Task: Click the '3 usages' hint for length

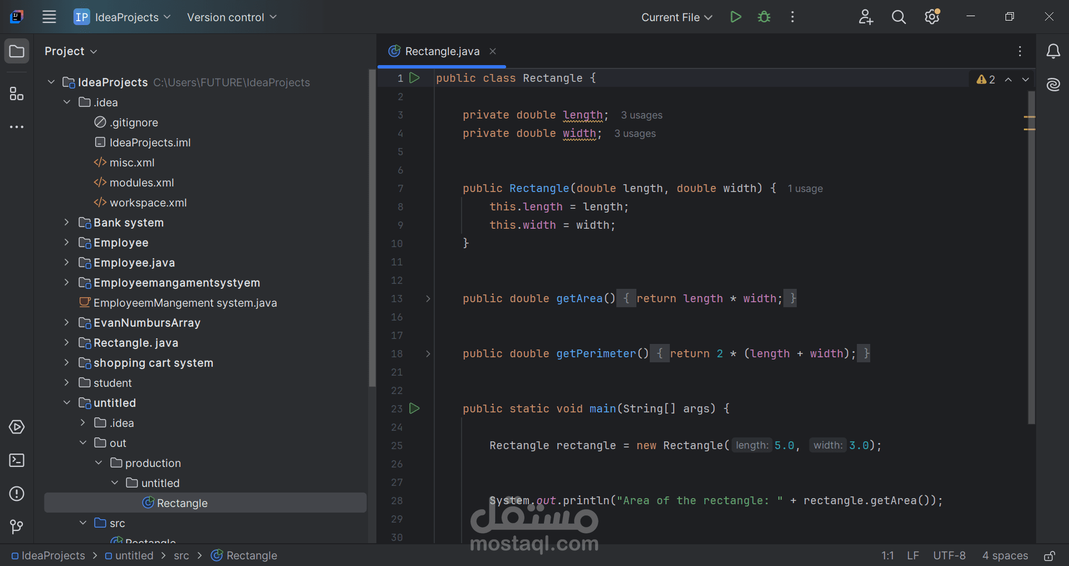Action: pyautogui.click(x=641, y=115)
